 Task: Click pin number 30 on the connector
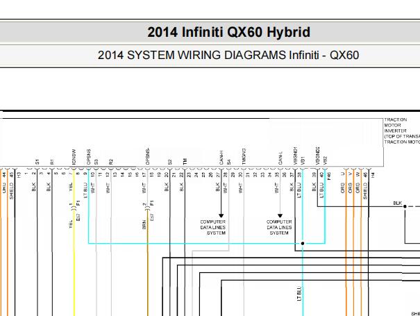pos(240,175)
